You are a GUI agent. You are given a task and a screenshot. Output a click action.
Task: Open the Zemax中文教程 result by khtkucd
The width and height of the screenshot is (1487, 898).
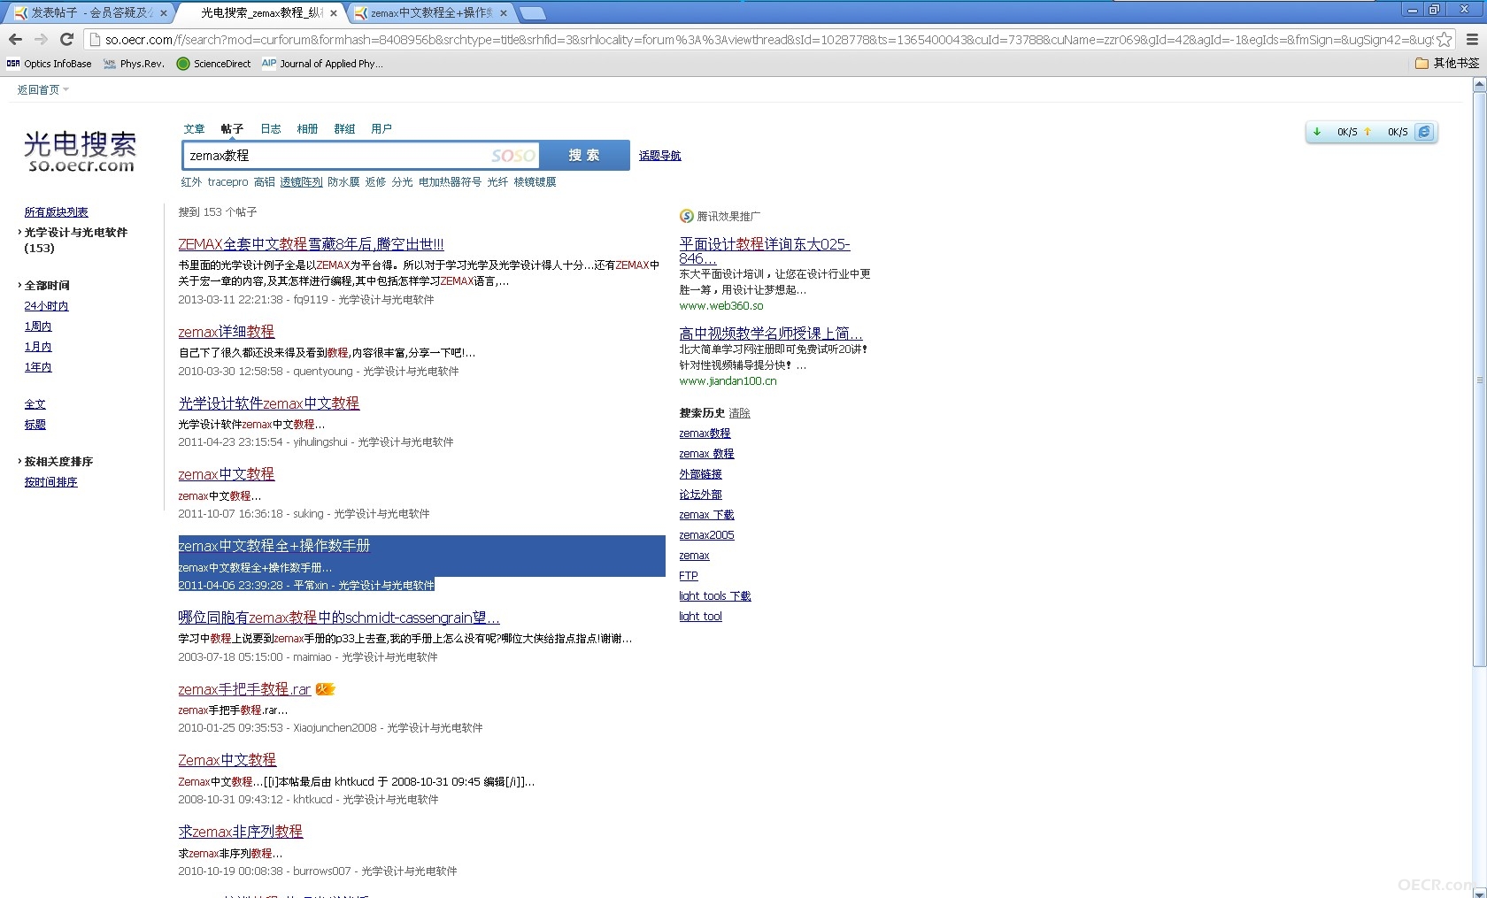click(x=227, y=760)
